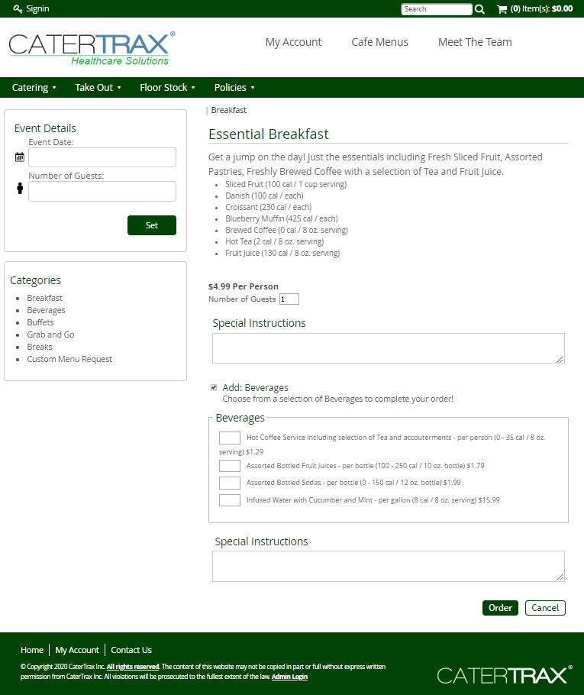
Task: Click the Contact Us footer link
Action: point(131,650)
